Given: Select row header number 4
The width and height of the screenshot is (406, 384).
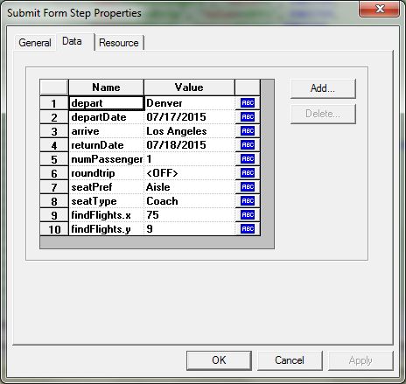Looking at the screenshot, I should 54,145.
